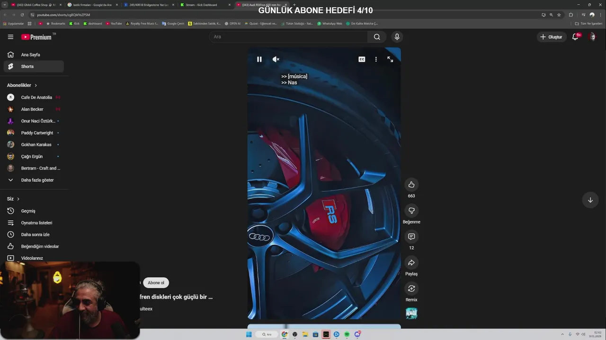The image size is (606, 340).
Task: Open the browser tab search dropdown
Action: click(x=4, y=5)
